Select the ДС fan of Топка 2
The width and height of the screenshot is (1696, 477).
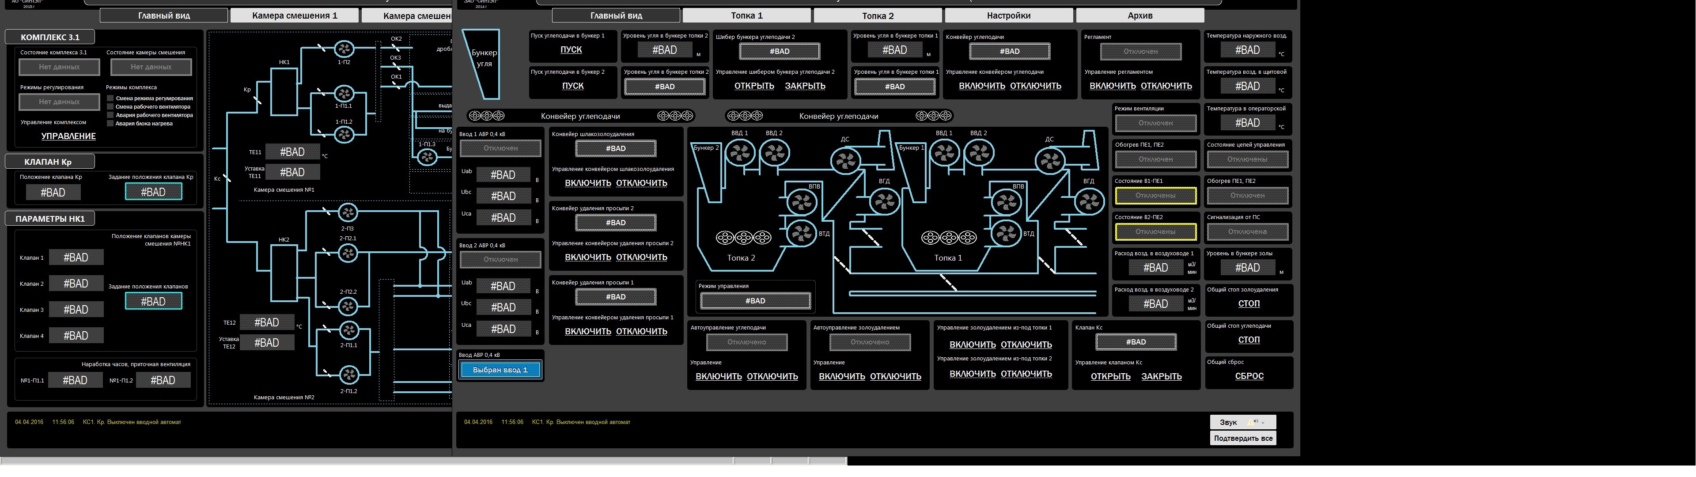pos(845,161)
